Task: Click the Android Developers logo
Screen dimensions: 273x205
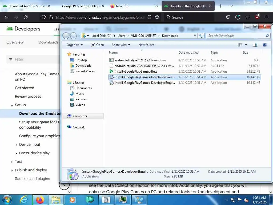Action: click(23, 29)
